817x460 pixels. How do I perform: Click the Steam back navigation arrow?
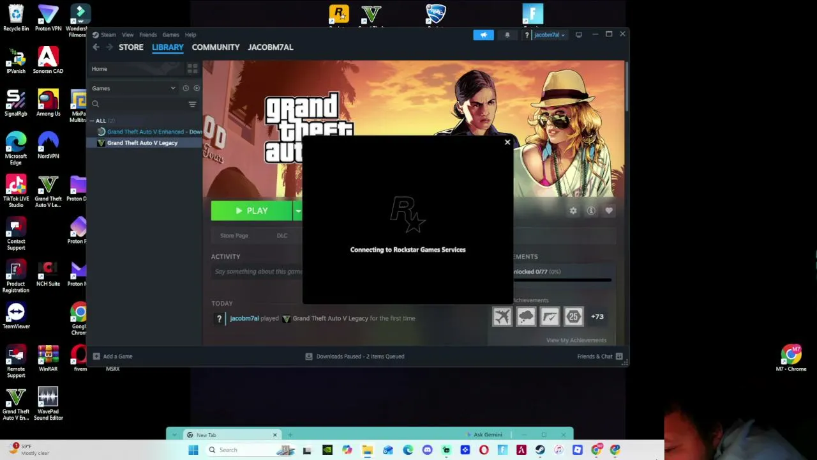96,47
